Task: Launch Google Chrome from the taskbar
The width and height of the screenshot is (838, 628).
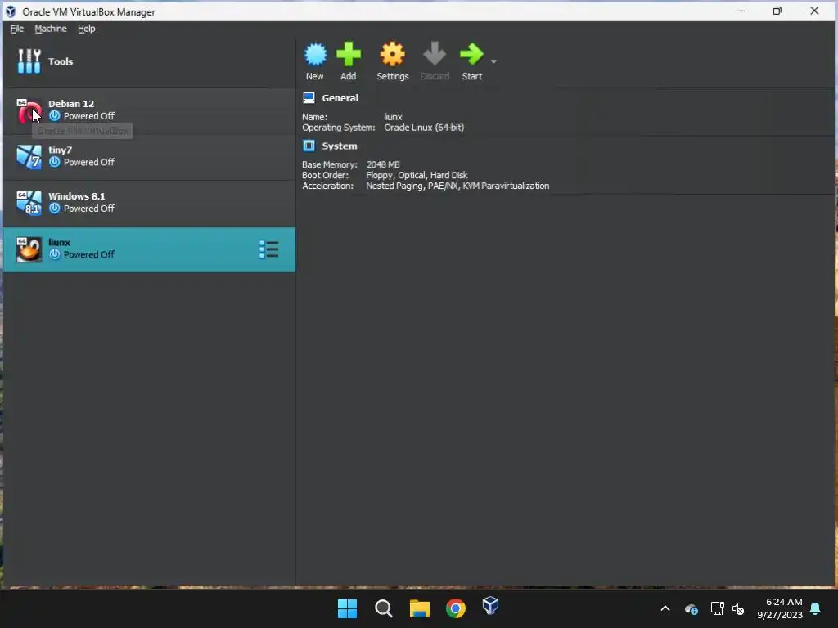Action: coord(455,608)
